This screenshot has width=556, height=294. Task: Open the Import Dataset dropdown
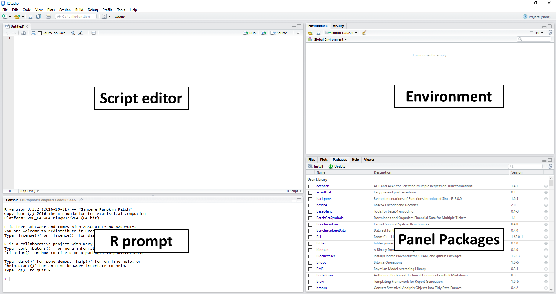coord(341,32)
